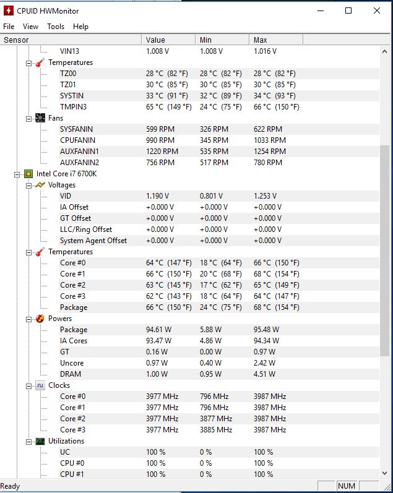Select the AUXFANIN2 fan row
This screenshot has width=393, height=493.
pos(219,163)
